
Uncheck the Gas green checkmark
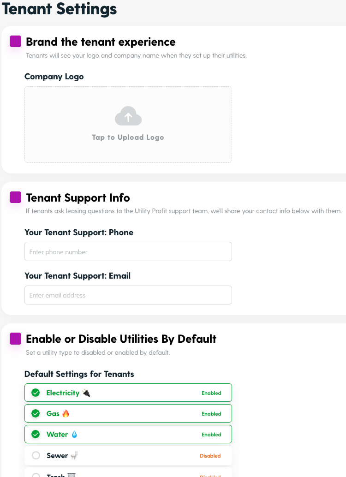36,413
